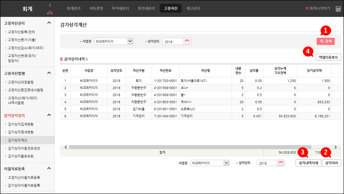Click the 자산번호 column header
344x194 pixels.
coord(166,71)
